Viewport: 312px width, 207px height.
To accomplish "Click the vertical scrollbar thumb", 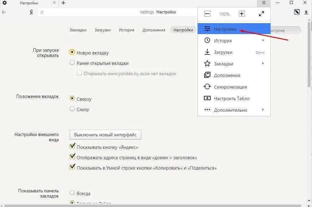I will pos(309,54).
